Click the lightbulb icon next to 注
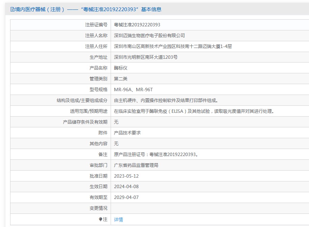The image size is (309, 227). 101,219
